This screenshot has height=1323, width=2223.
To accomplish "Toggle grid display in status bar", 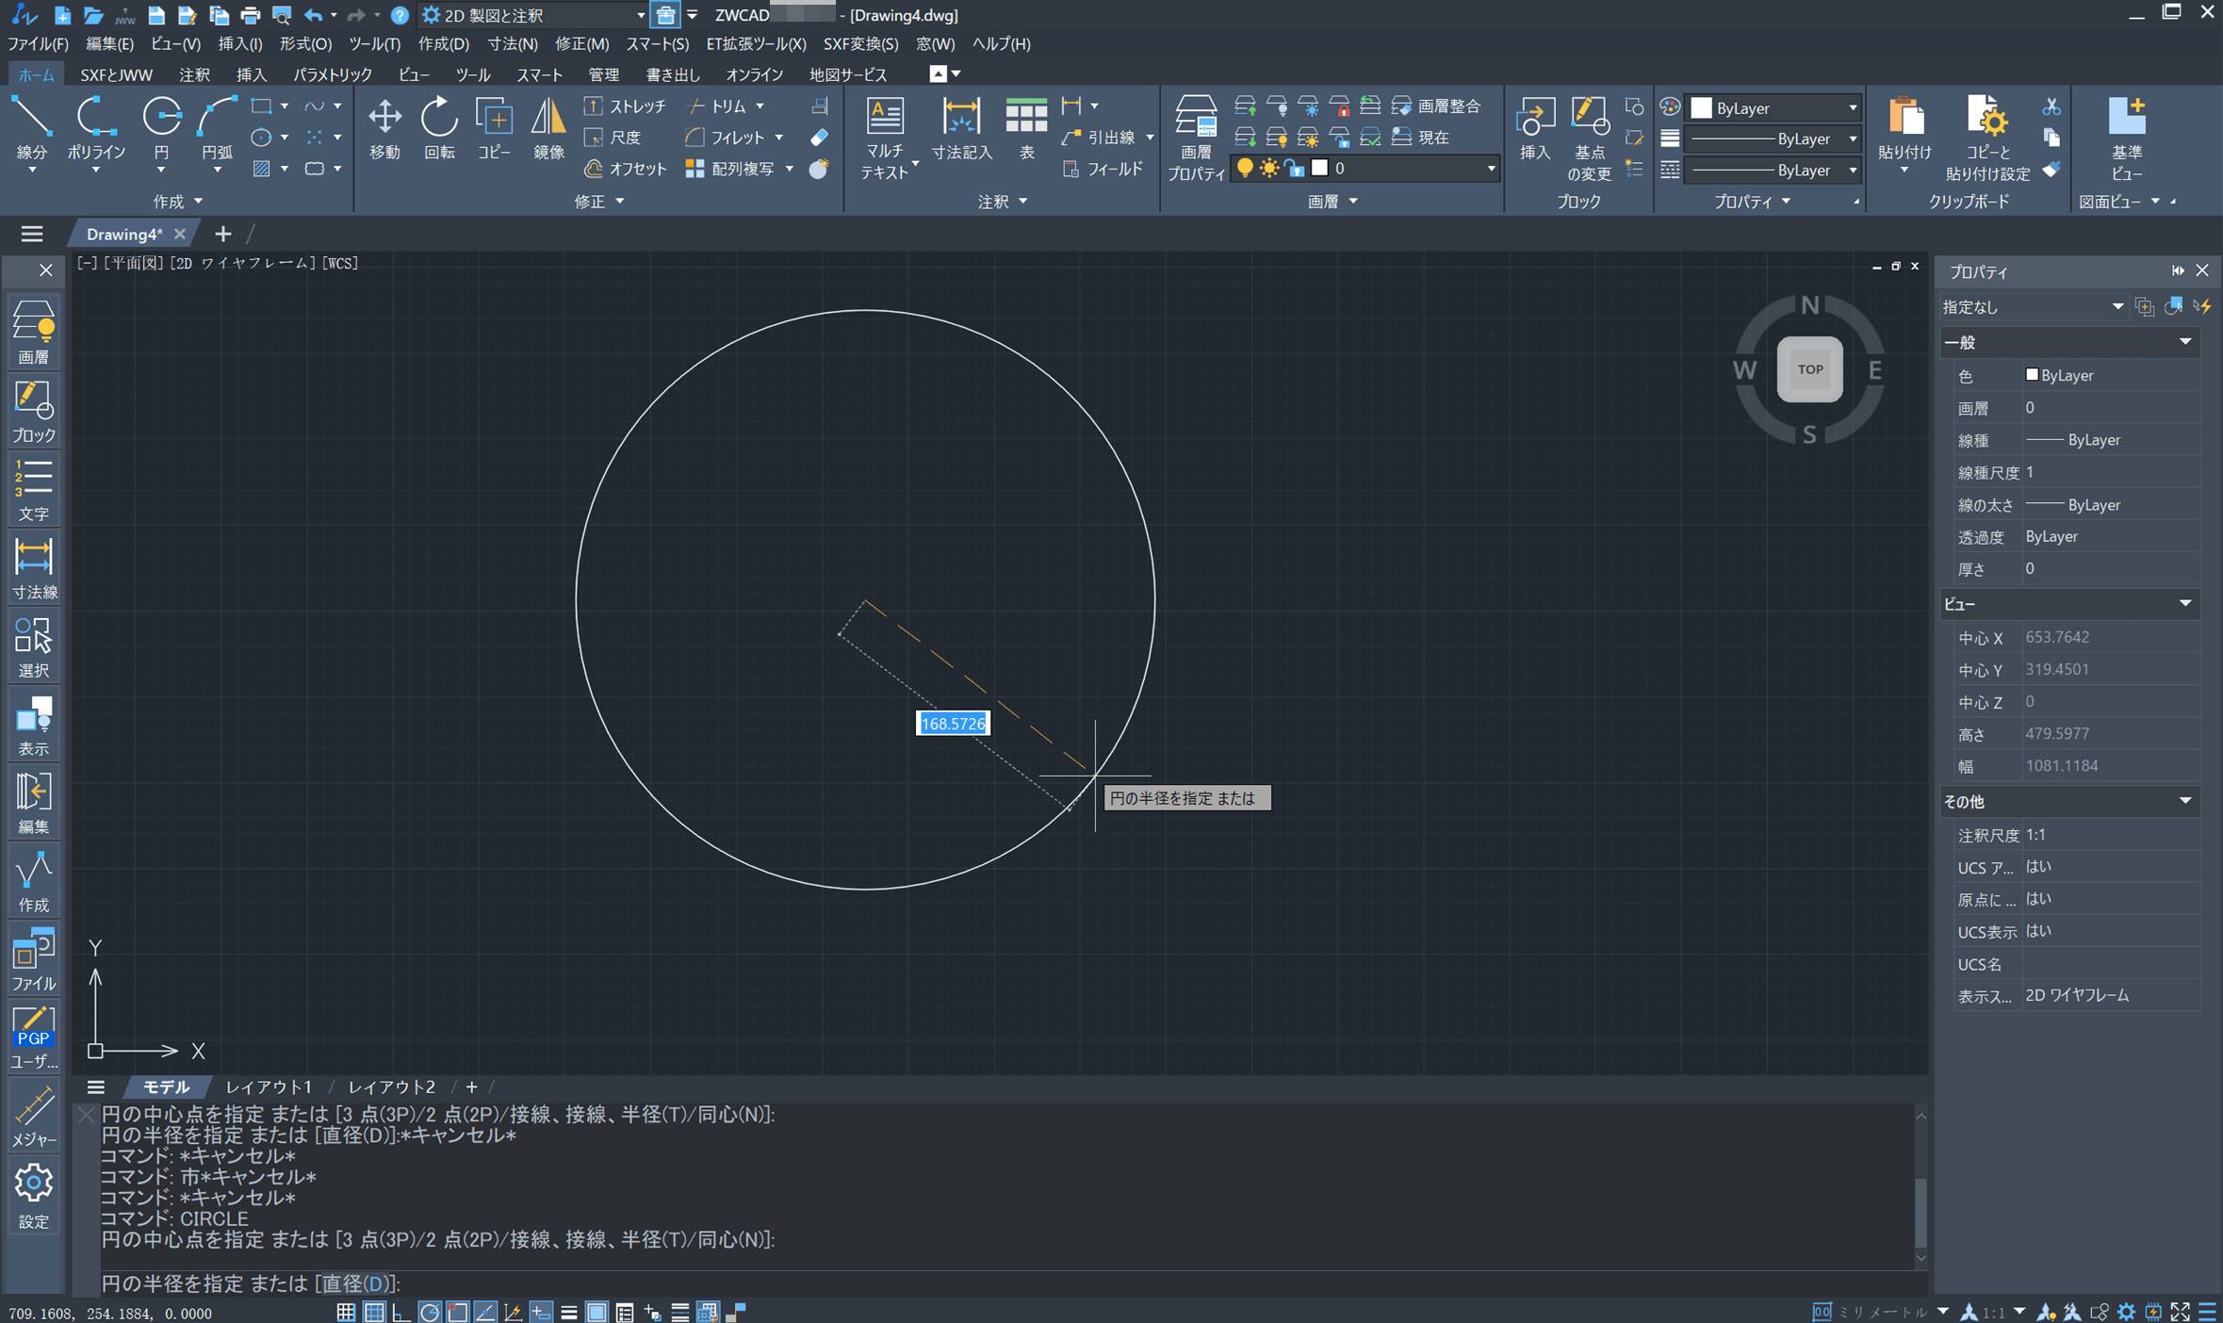I will pos(374,1312).
